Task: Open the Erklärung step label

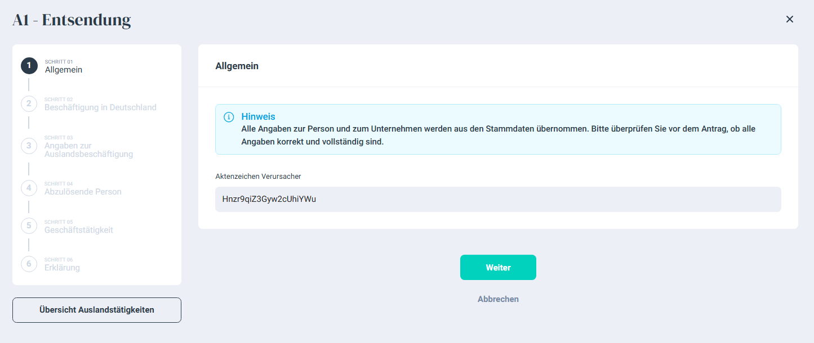Action: click(62, 268)
